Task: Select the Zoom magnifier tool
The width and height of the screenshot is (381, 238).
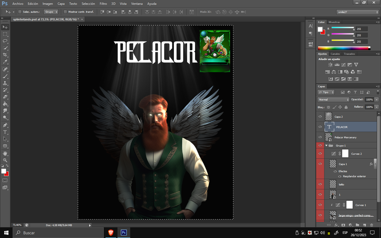Action: pyautogui.click(x=5, y=160)
